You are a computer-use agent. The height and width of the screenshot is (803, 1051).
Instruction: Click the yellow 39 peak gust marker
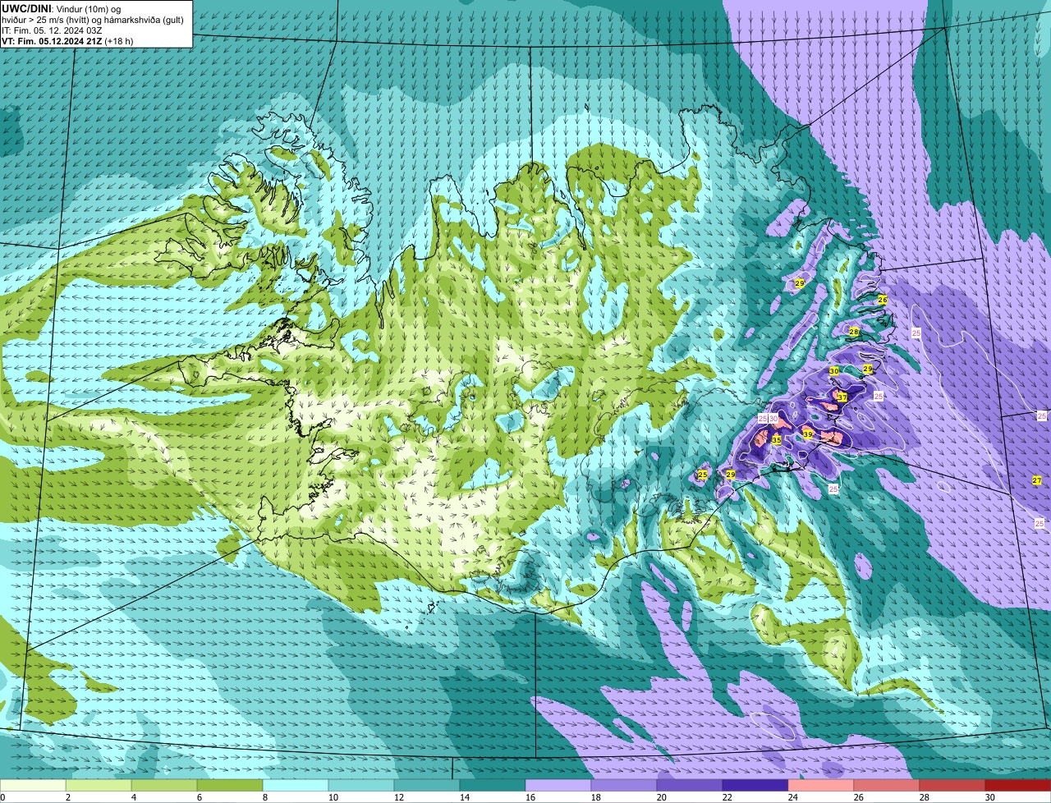808,434
